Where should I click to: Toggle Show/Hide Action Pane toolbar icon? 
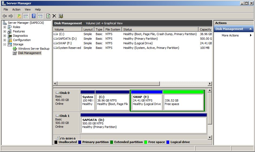pos(40,16)
